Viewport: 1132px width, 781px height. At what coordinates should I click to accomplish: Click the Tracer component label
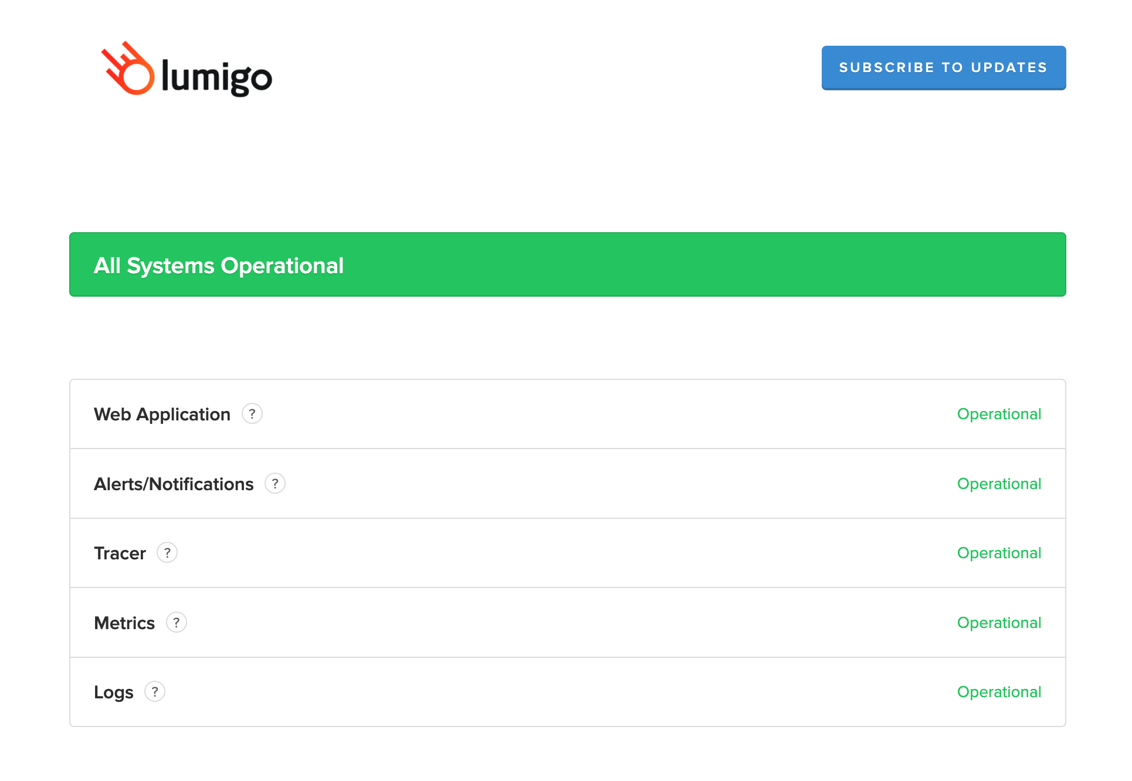[x=120, y=554]
